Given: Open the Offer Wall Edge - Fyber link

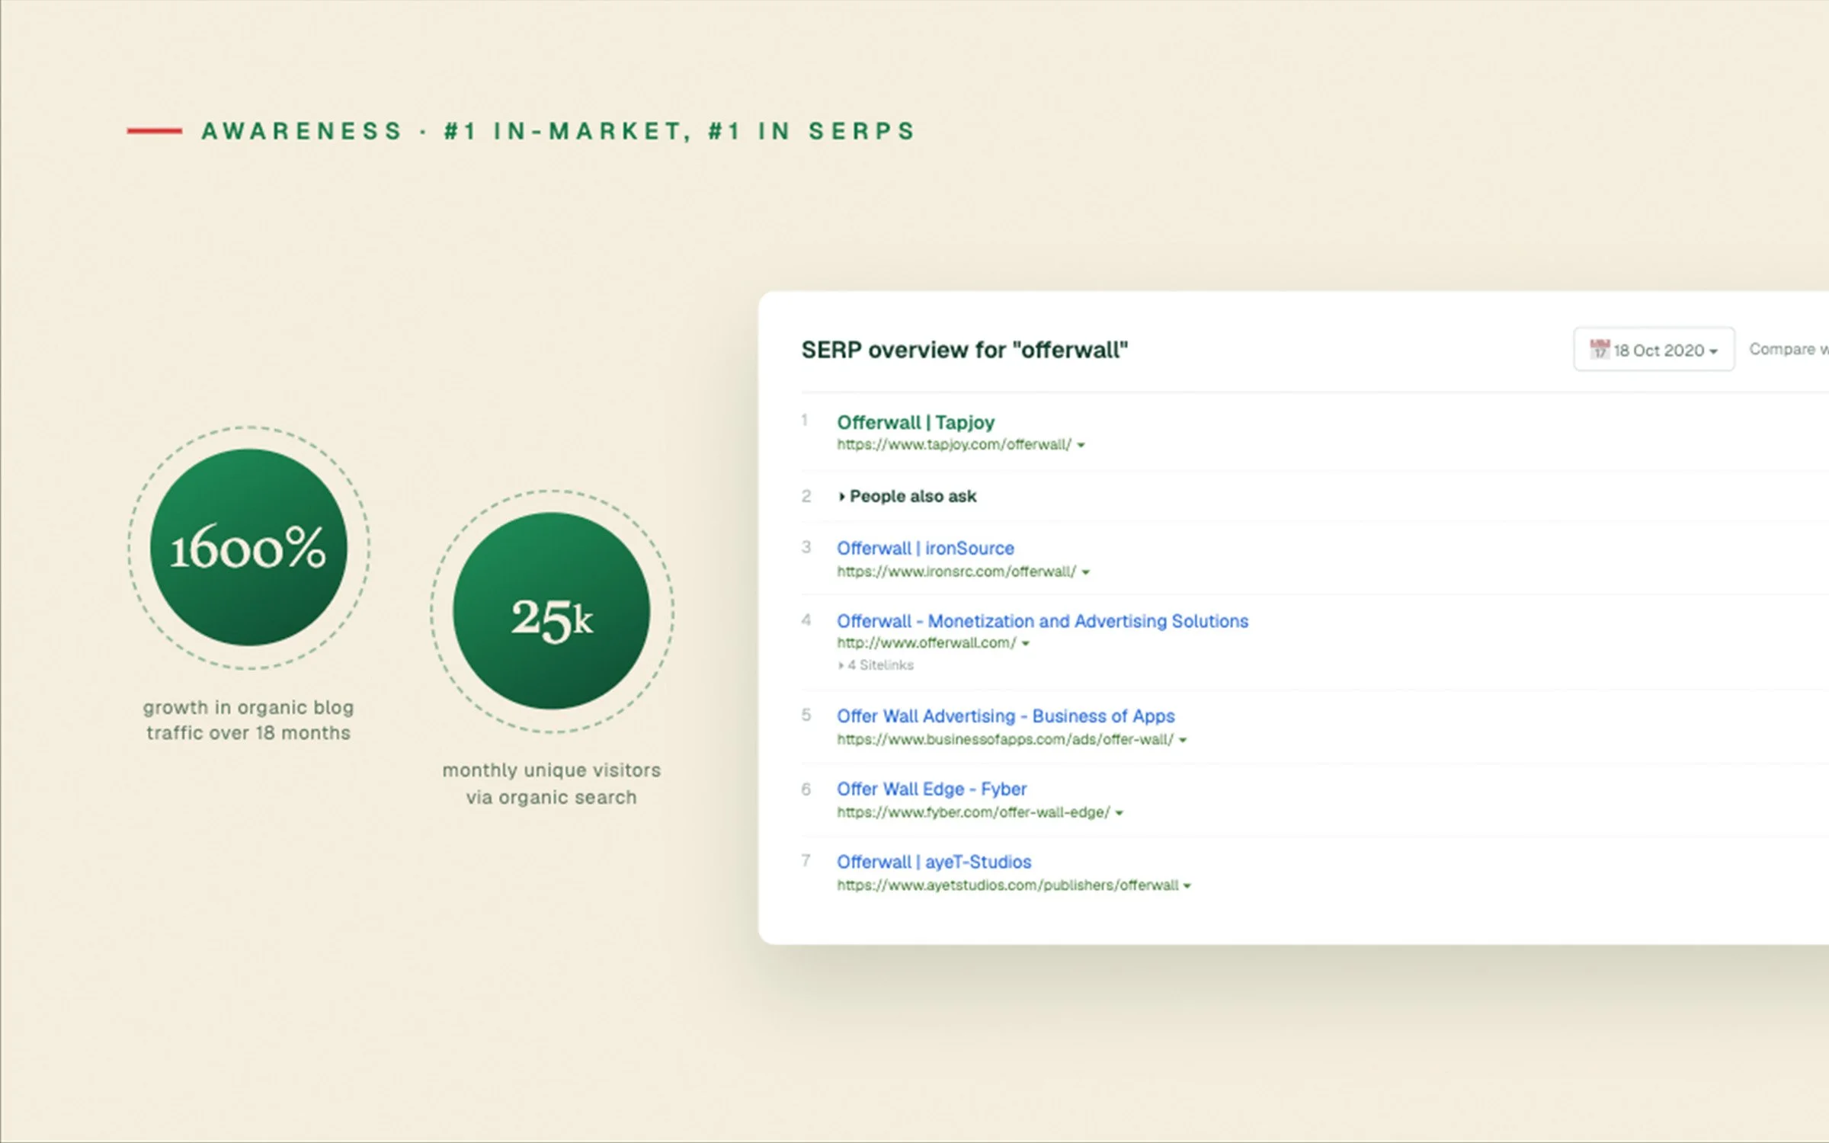Looking at the screenshot, I should (931, 789).
